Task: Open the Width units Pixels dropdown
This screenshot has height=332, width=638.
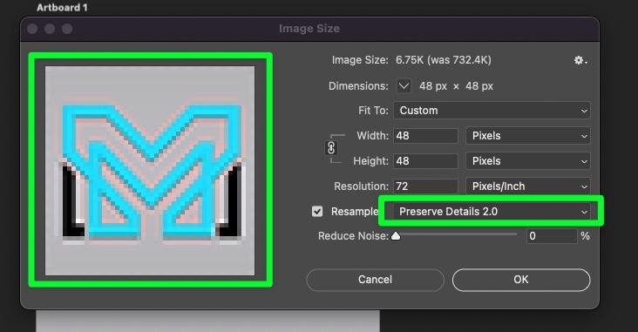Action: [528, 136]
